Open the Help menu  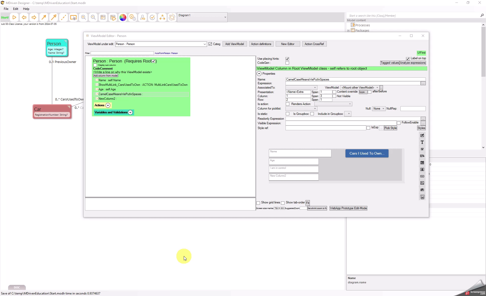[x=26, y=9]
